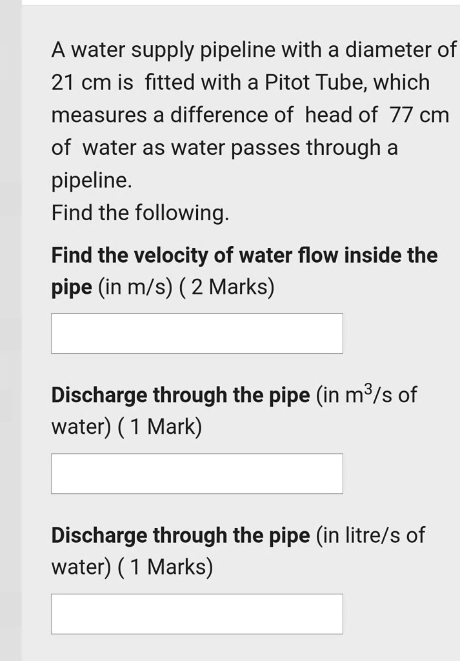
Task: Click the phrase 'Find the following.'
Action: point(139,212)
